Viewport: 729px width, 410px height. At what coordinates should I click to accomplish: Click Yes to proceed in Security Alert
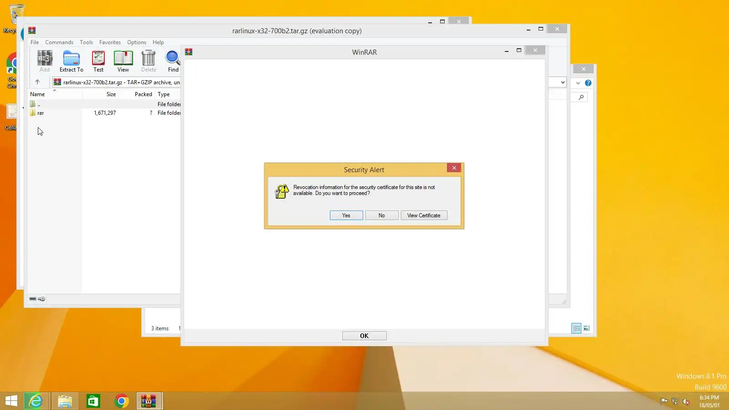pyautogui.click(x=346, y=215)
